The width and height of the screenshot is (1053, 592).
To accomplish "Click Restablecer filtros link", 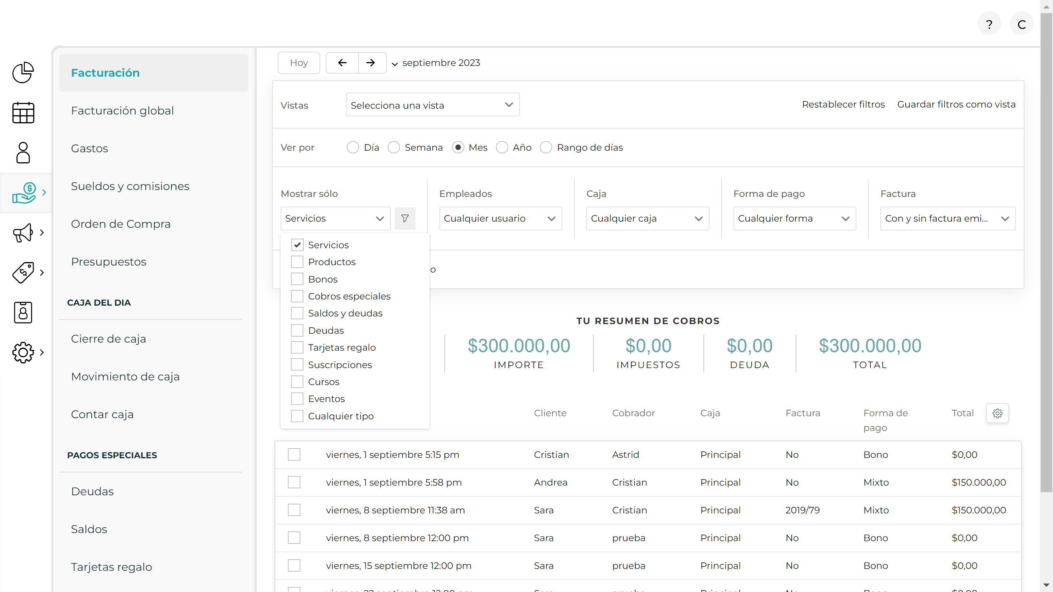I will click(843, 104).
